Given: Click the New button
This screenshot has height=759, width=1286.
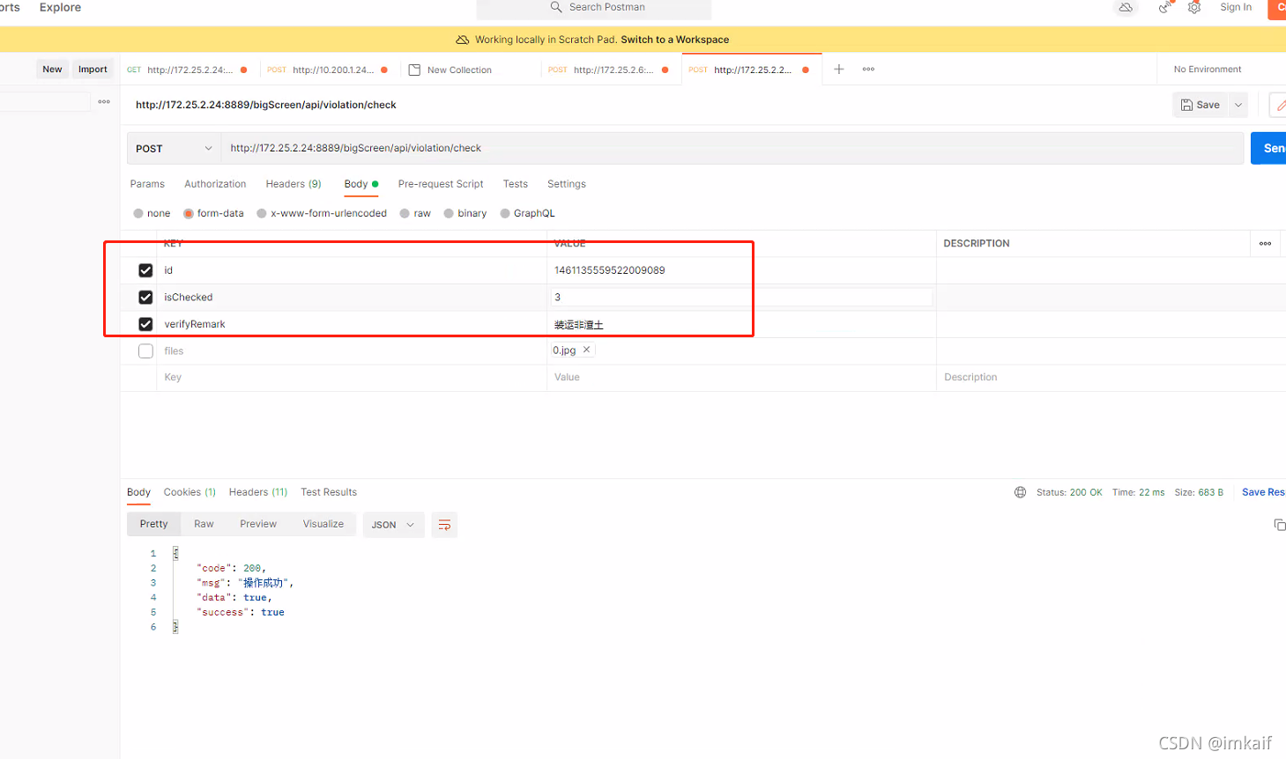Looking at the screenshot, I should point(52,70).
